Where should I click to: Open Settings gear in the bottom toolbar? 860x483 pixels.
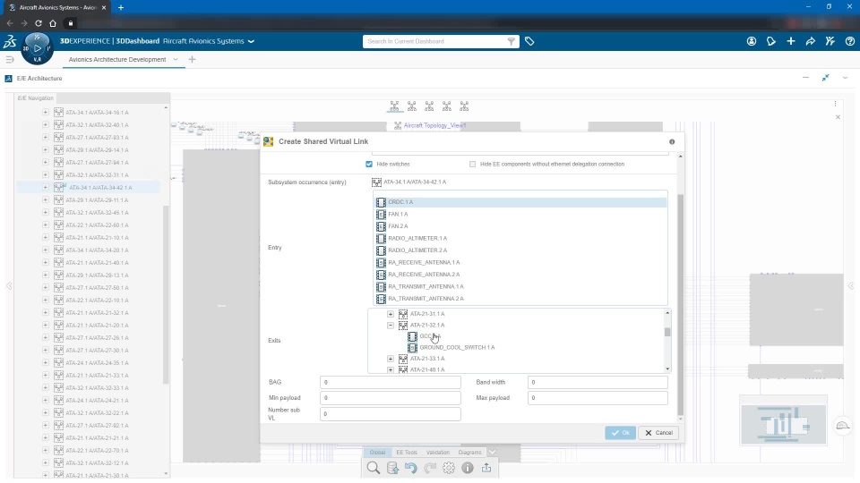(x=449, y=468)
